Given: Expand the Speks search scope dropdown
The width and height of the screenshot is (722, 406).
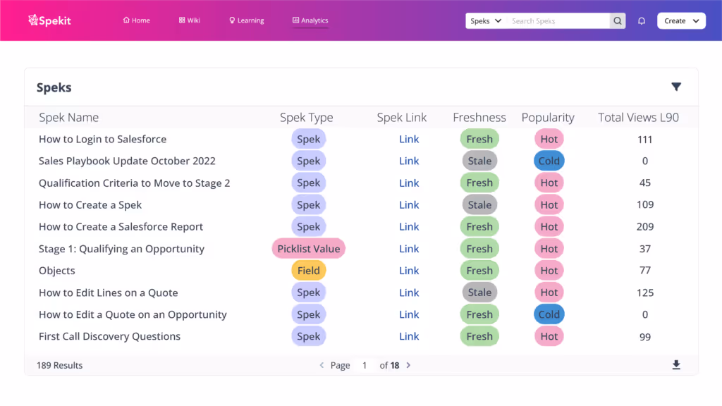Looking at the screenshot, I should coord(486,20).
